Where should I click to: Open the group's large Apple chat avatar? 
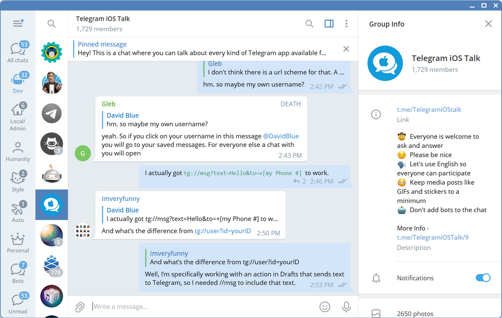(x=385, y=64)
